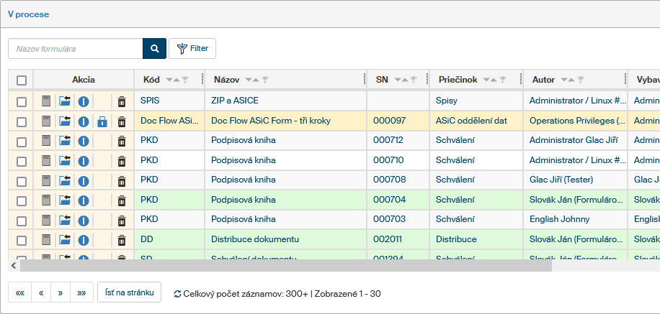This screenshot has height=314, width=660.
Task: Open document icon in SPIS row
Action: coord(46,102)
